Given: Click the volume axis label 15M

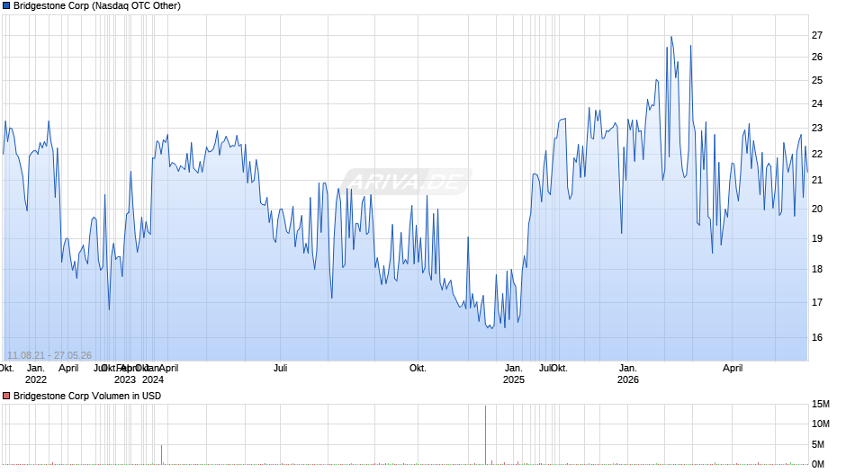Looking at the screenshot, I should coord(821,404).
